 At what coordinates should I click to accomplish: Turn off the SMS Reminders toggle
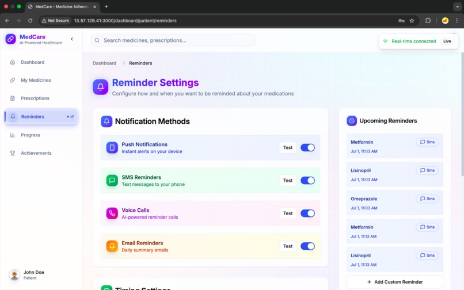308,181
